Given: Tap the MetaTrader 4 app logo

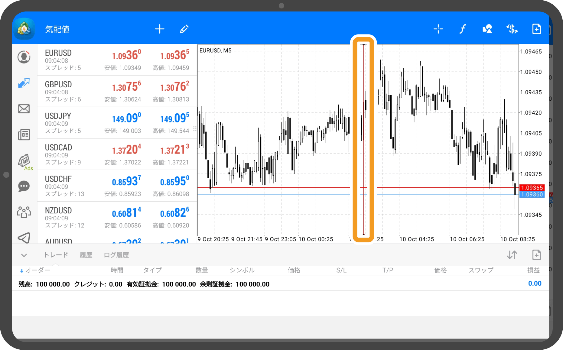Looking at the screenshot, I should coord(24,29).
